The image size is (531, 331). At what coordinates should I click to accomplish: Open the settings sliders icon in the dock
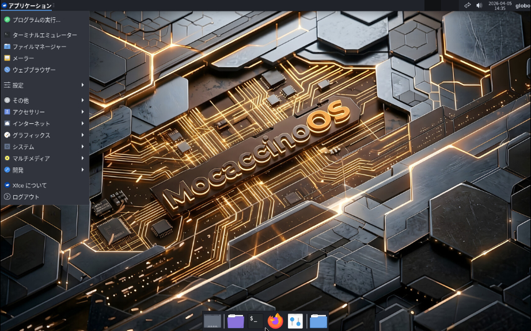295,321
